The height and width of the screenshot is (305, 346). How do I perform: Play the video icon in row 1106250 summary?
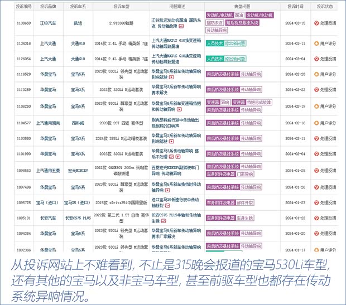point(179,109)
